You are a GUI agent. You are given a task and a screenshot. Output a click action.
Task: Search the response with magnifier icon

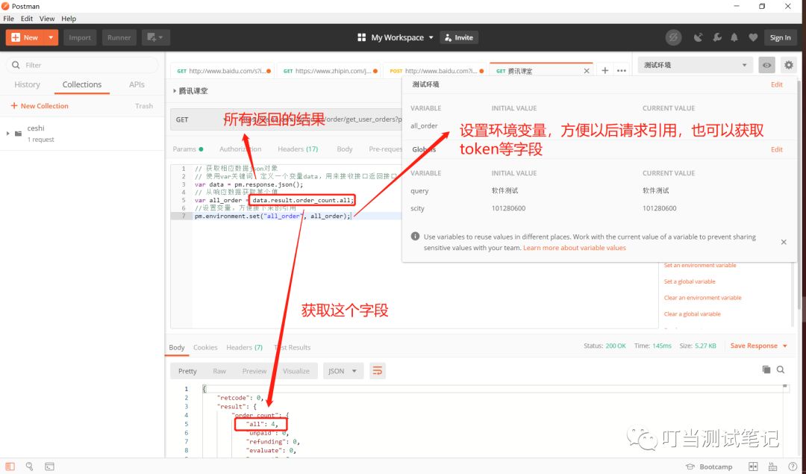point(781,369)
